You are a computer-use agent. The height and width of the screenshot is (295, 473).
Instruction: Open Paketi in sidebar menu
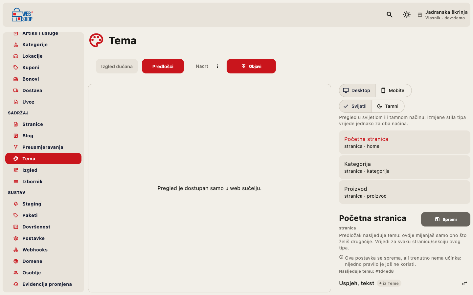pos(43,215)
